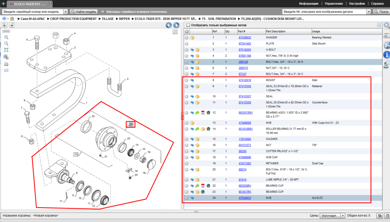Click the window icon beside total quantity
The image size is (390, 222).
[379, 216]
